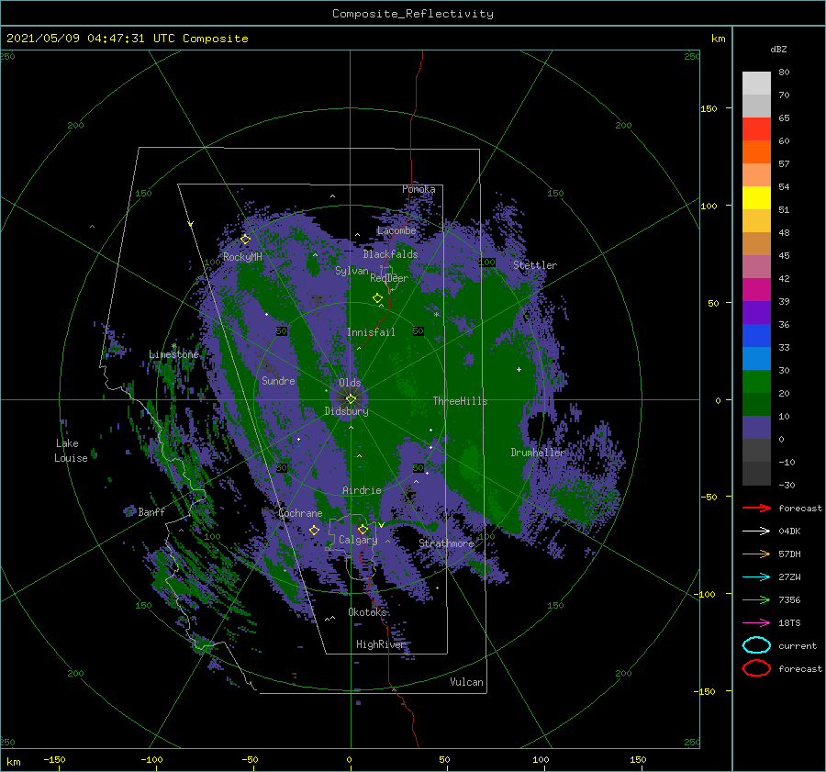Click the Blackfalds city label
826x772 pixels.
pyautogui.click(x=390, y=254)
